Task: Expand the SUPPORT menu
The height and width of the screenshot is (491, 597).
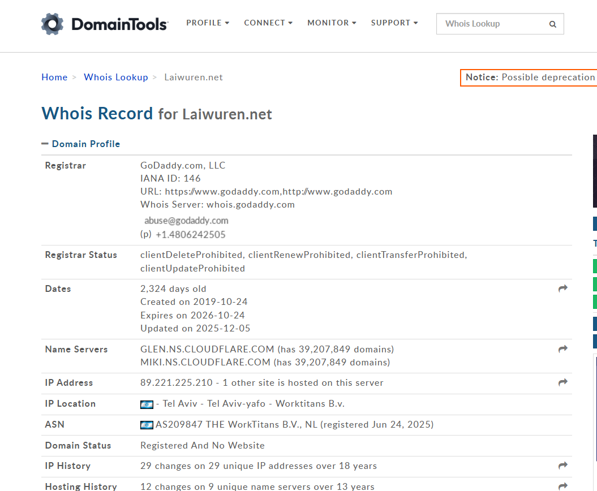Action: (394, 23)
